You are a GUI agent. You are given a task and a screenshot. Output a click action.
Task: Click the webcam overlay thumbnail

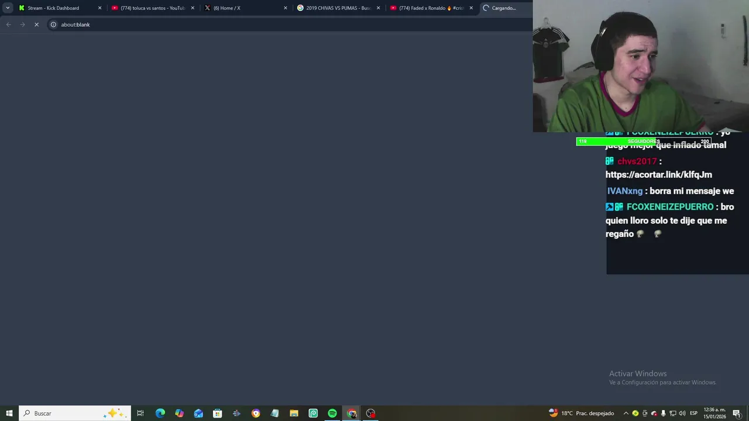[x=641, y=66]
